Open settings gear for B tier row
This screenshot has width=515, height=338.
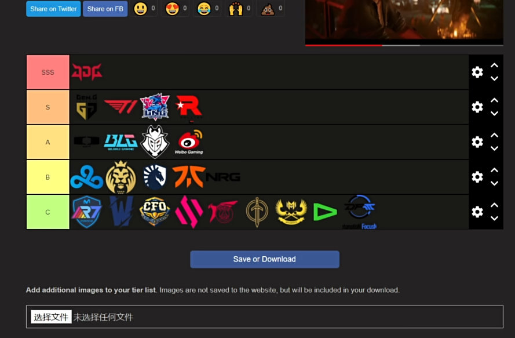[477, 177]
